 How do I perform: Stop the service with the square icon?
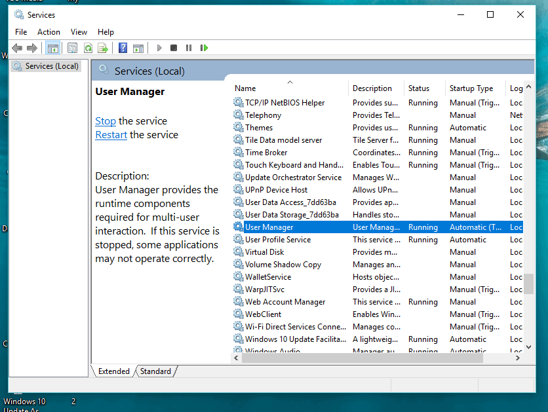173,48
